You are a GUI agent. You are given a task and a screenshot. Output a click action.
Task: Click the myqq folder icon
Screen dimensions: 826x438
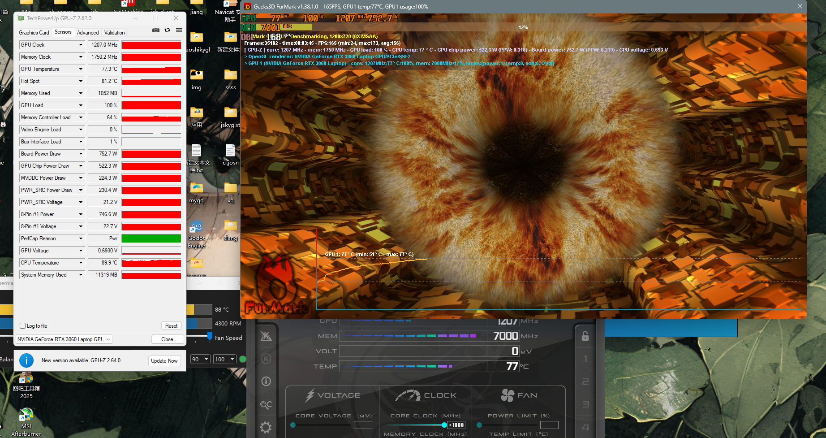[x=196, y=193]
